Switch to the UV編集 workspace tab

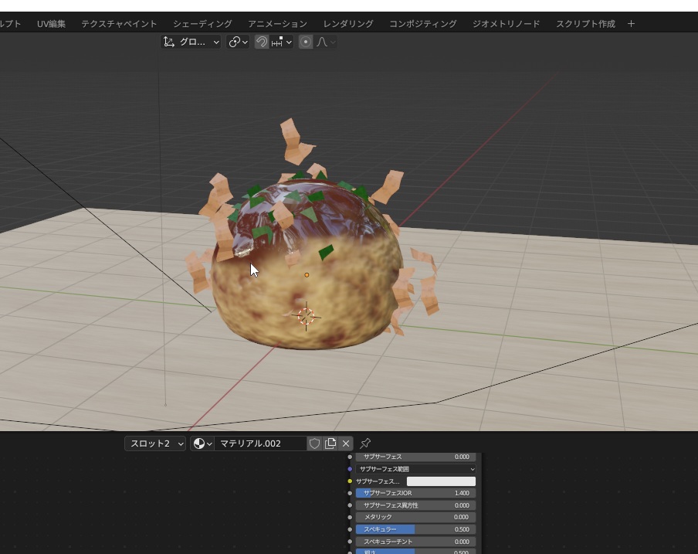[51, 24]
